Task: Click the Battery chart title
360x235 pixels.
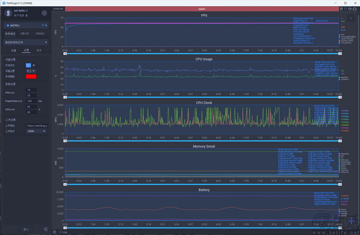Action: [204, 190]
